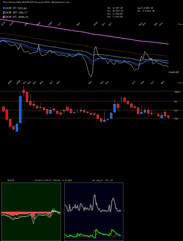Click the 892 price level label
Screen dimensions: 183x241
176,119
